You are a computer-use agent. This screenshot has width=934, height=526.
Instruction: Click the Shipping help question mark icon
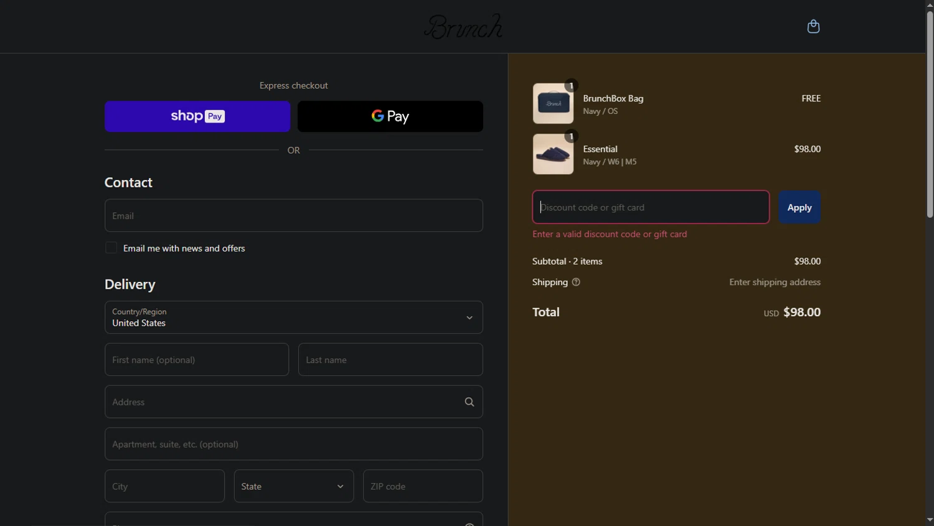pos(576,282)
